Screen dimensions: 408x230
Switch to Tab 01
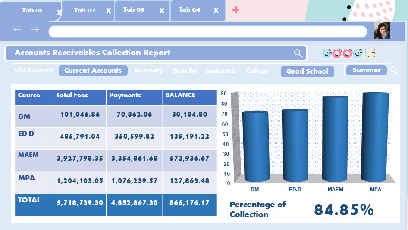pyautogui.click(x=32, y=10)
